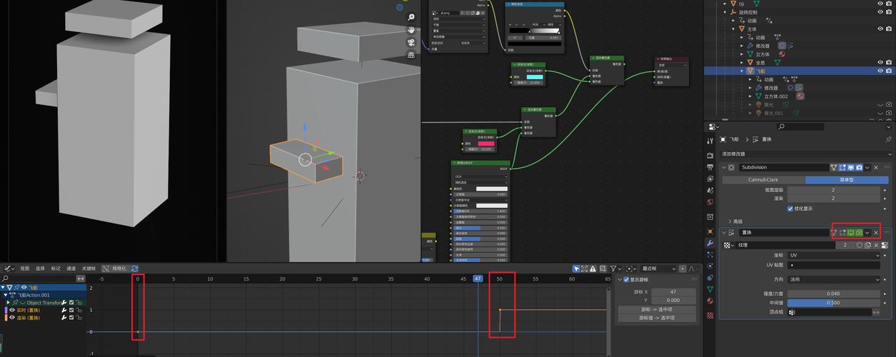Toggle eye visibility of 主体 in outliner
This screenshot has width=896, height=357.
click(880, 29)
